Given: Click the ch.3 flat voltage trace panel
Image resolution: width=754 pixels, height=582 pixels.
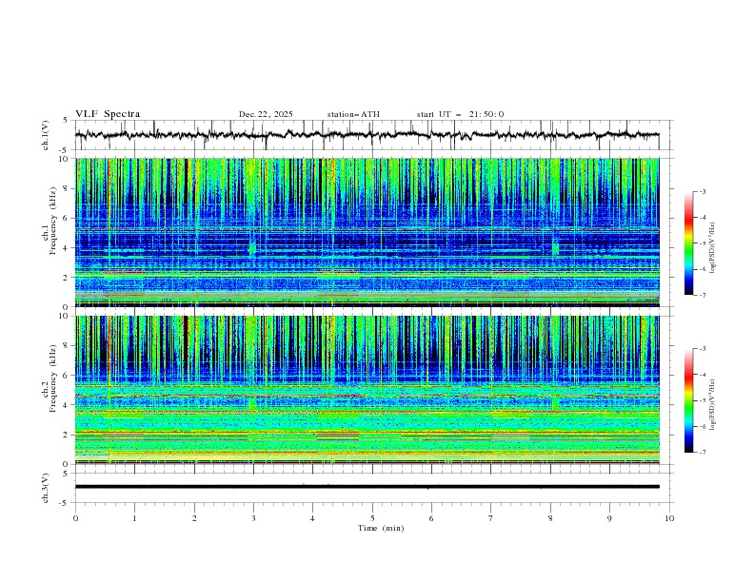Looking at the screenshot, I should tap(371, 487).
